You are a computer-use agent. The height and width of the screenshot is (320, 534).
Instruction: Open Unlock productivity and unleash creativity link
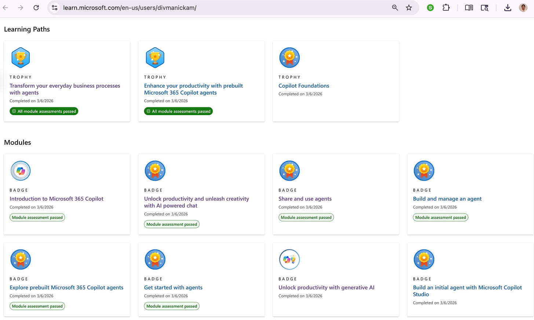197,202
